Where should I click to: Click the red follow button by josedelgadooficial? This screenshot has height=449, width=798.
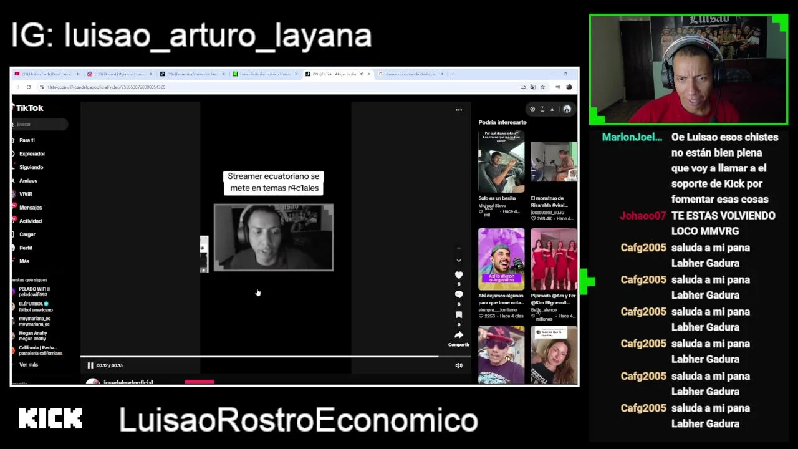pyautogui.click(x=199, y=382)
